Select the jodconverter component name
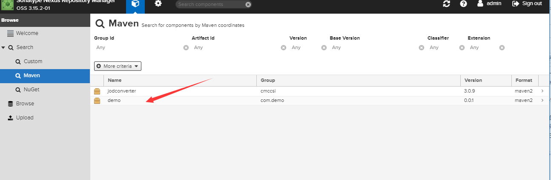 122,91
